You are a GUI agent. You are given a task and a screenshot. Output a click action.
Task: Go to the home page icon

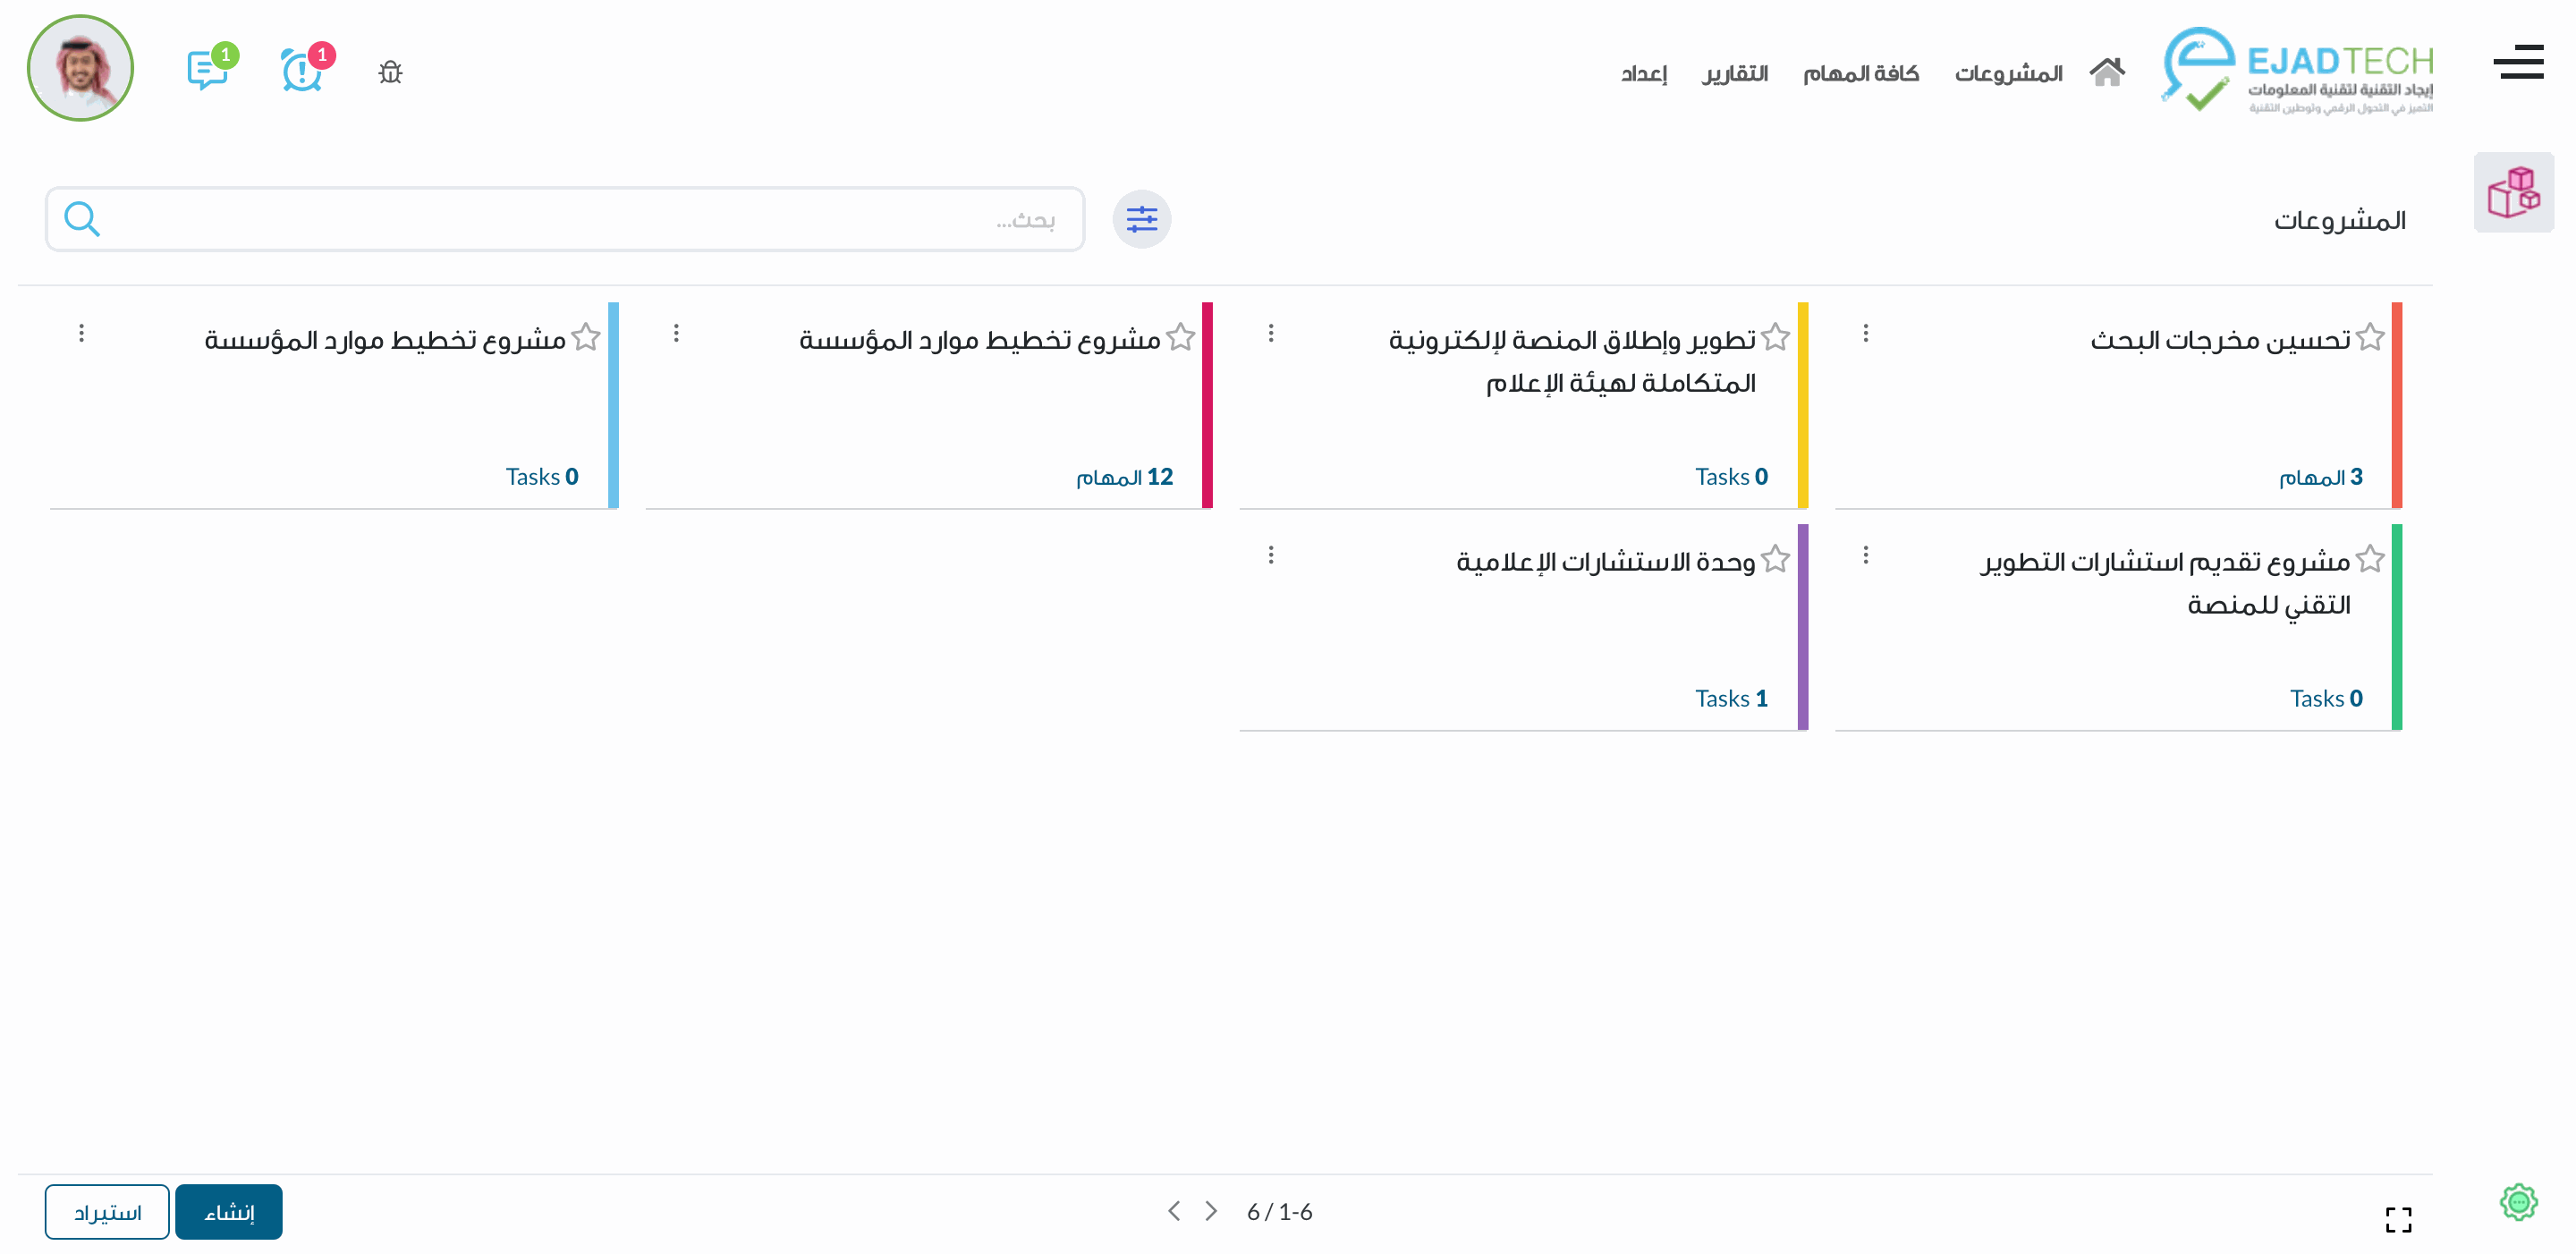pos(2108,71)
